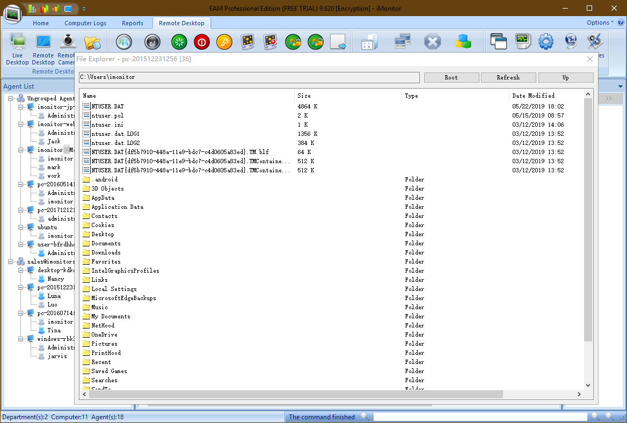Click the scroll down arrow in file list

click(x=588, y=385)
